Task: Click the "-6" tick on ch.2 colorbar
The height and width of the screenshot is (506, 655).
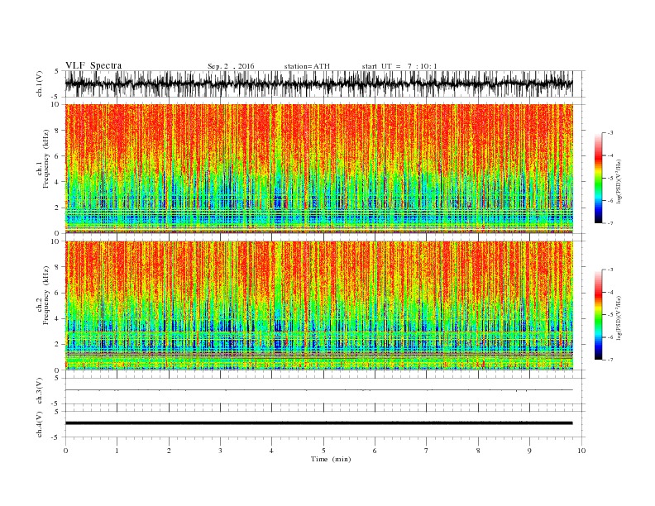Action: (610, 337)
